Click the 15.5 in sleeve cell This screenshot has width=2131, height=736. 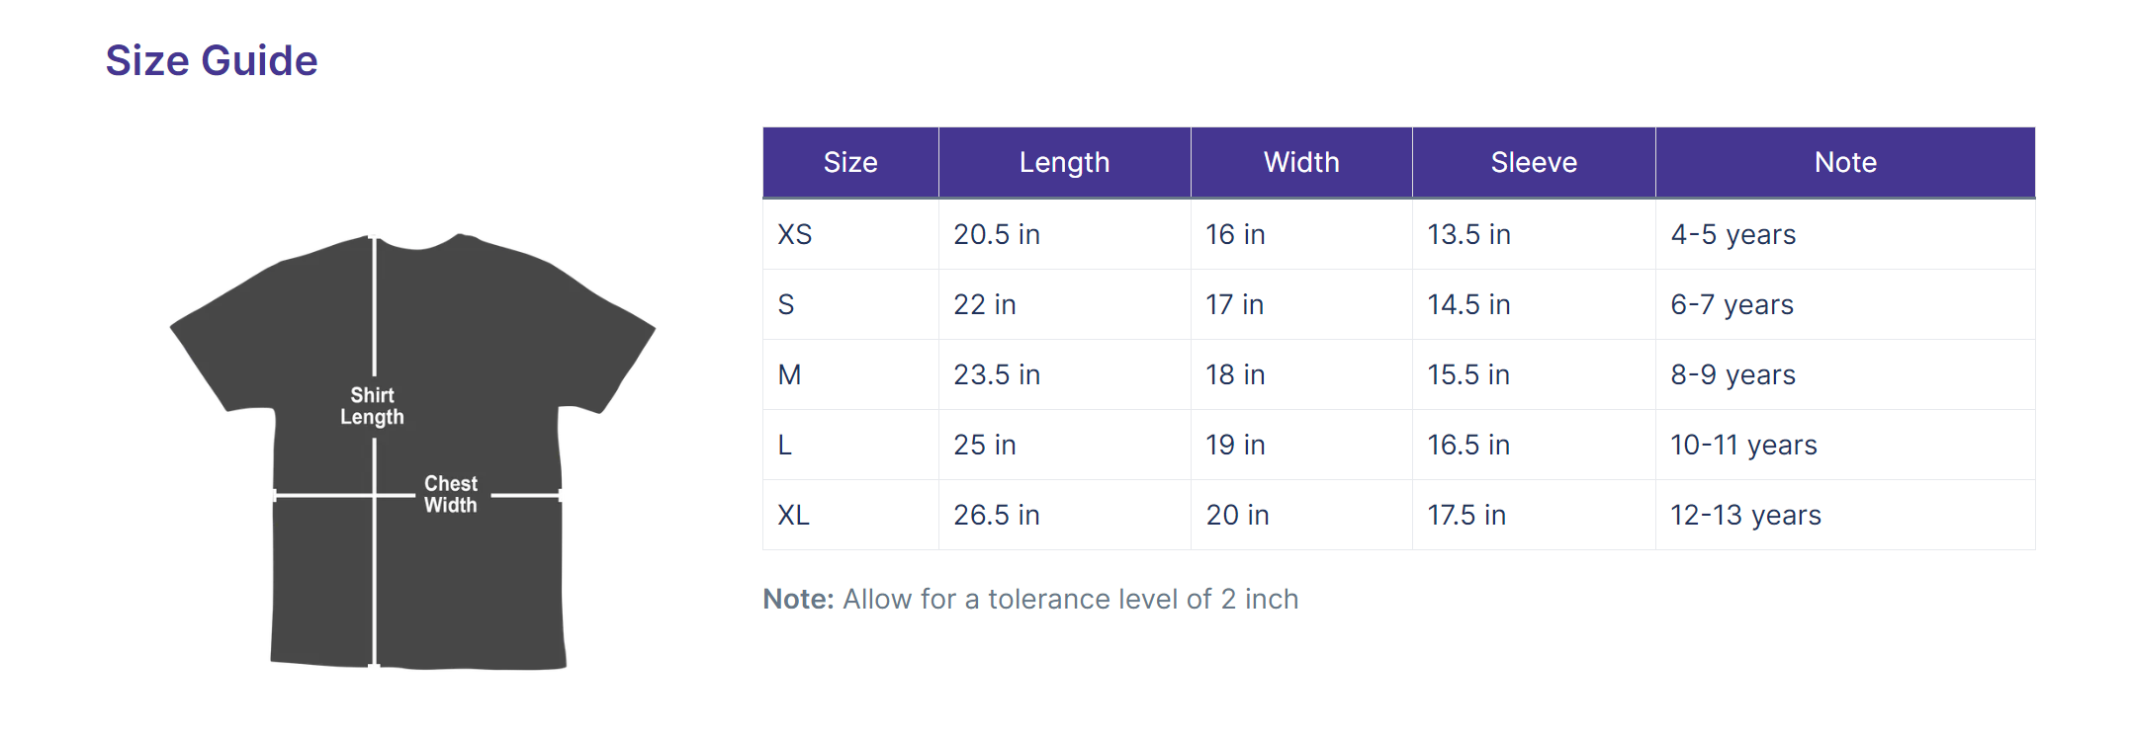1534,374
